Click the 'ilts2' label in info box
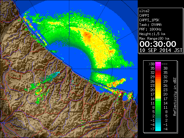The height and width of the screenshot is (138, 184). coord(144,11)
